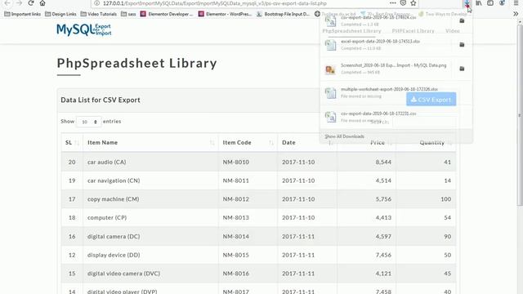Open the show entries count dropdown

(x=88, y=122)
